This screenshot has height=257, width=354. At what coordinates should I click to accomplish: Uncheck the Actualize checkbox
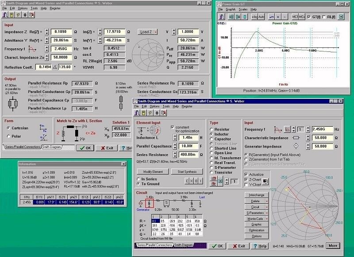246,175
